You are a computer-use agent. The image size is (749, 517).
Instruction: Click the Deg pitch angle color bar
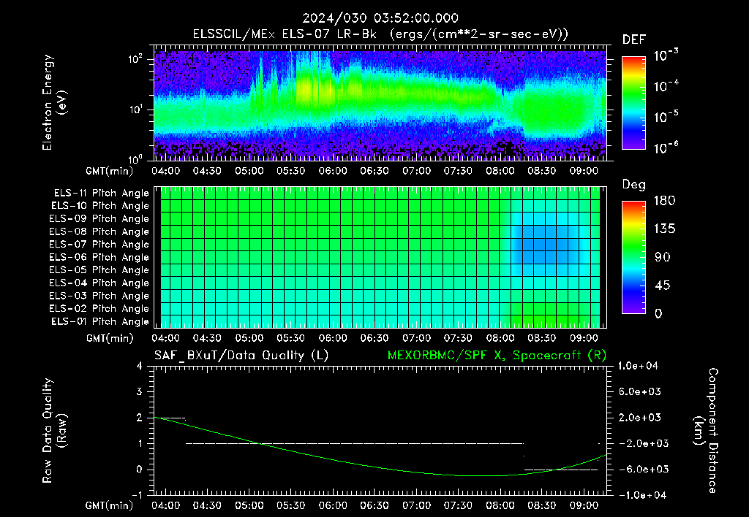(633, 257)
